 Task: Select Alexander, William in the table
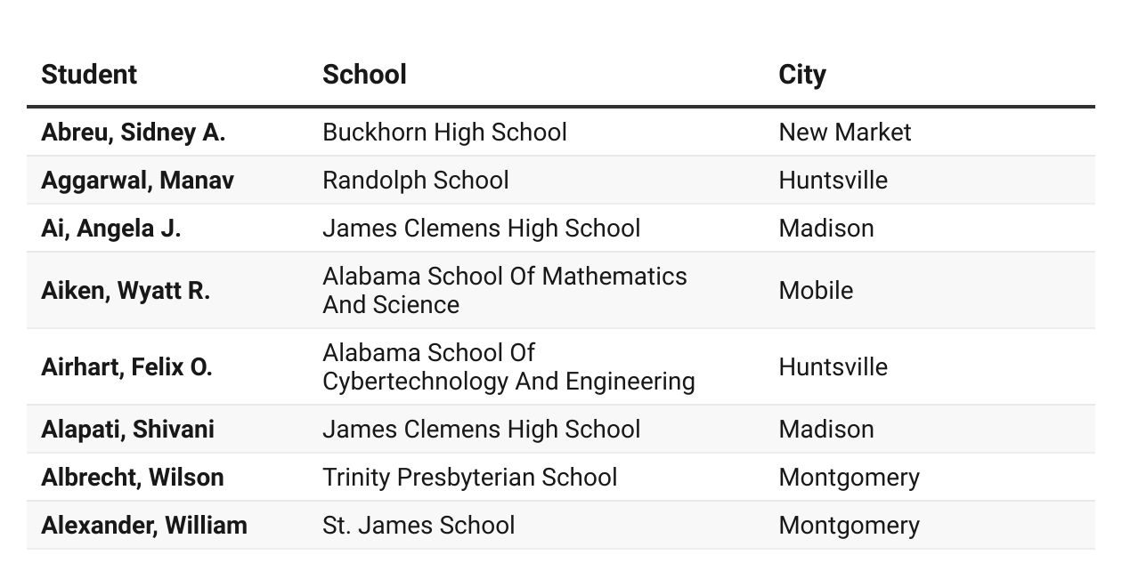click(x=144, y=526)
